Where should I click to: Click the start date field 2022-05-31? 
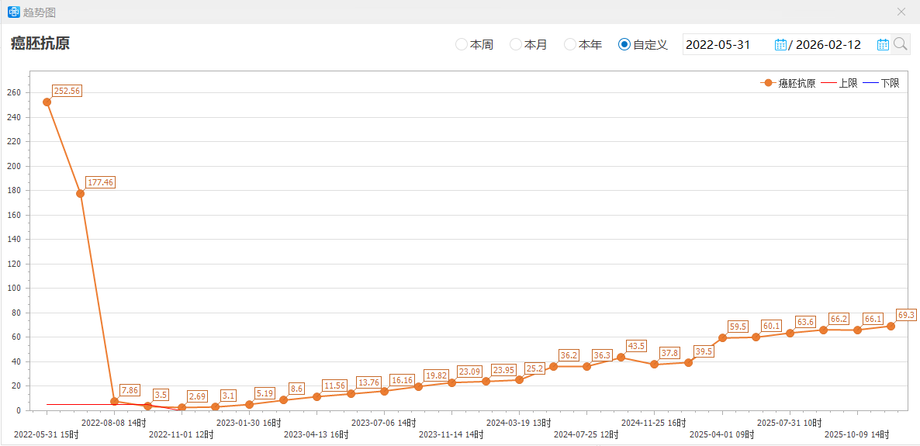728,44
